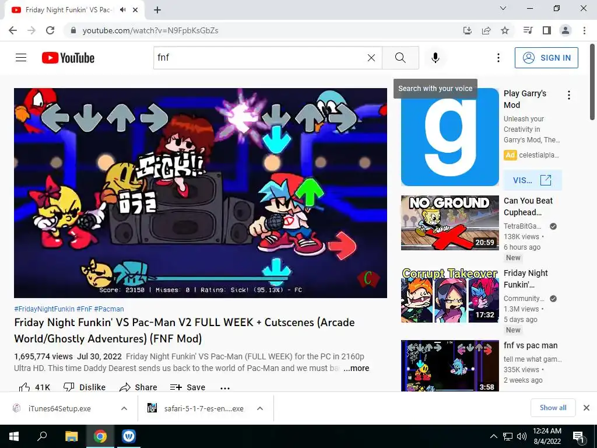Open Windows notification center
This screenshot has height=448, width=597.
click(x=579, y=436)
